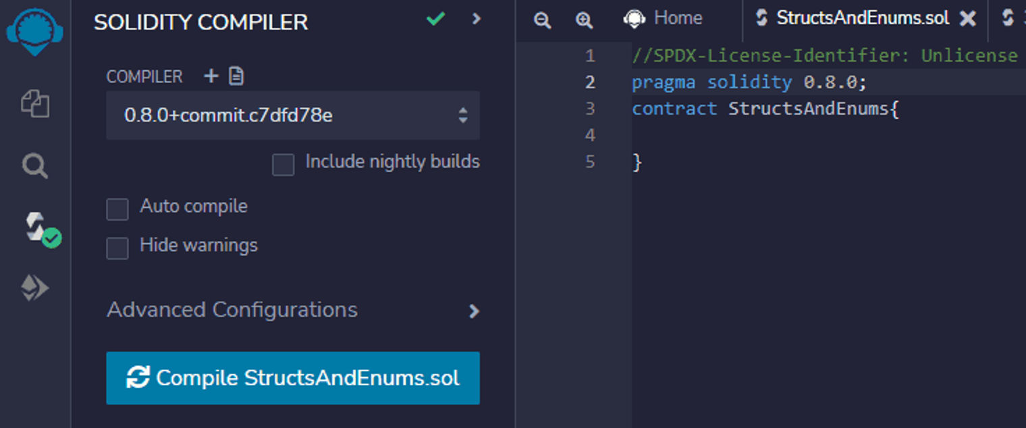Enable Hide warnings checkbox
The height and width of the screenshot is (428, 1026).
[x=117, y=248]
